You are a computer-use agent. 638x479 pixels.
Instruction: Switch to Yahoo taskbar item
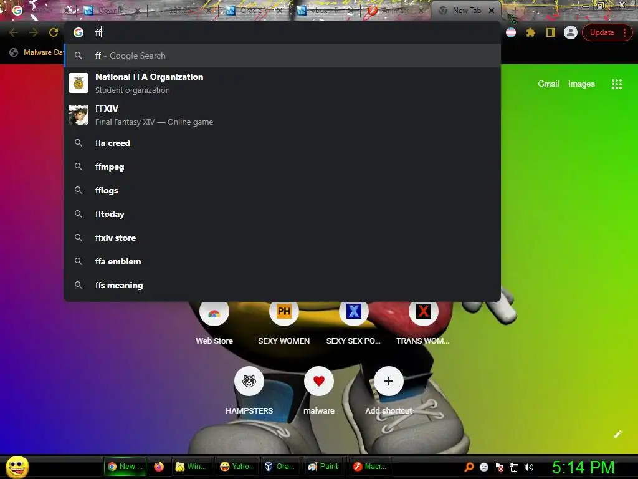tap(237, 467)
